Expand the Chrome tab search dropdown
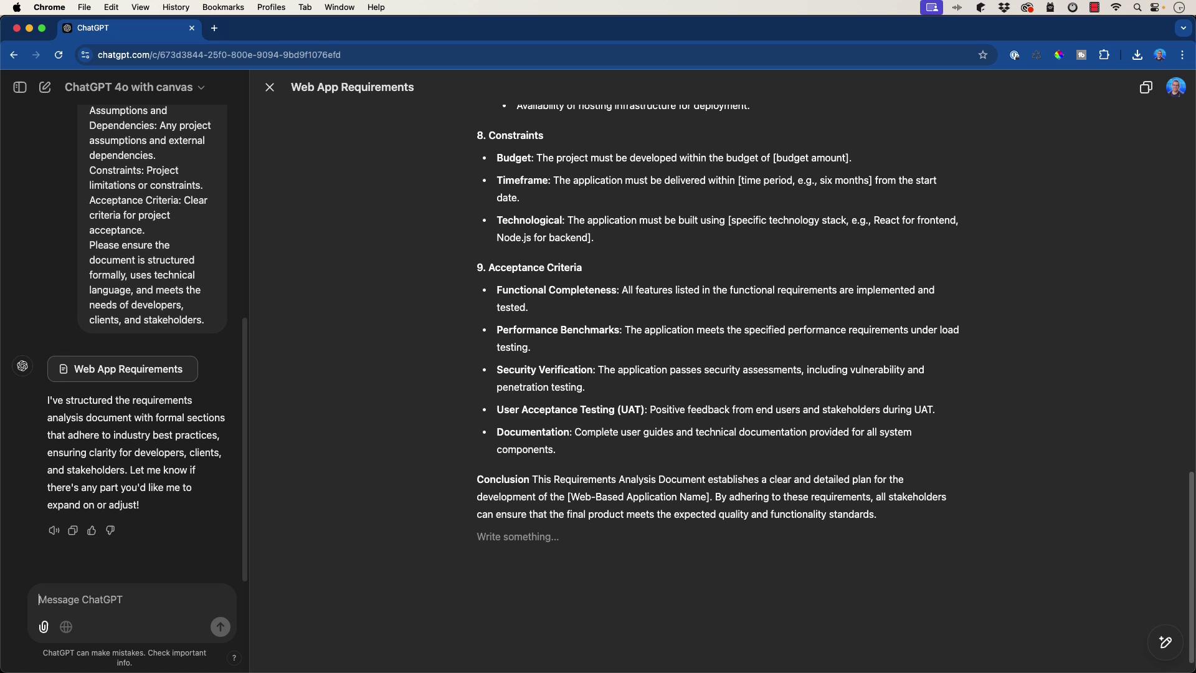This screenshot has height=673, width=1196. click(1183, 28)
